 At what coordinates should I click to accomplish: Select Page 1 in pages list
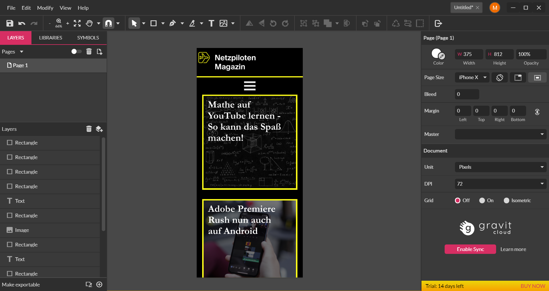click(x=53, y=65)
